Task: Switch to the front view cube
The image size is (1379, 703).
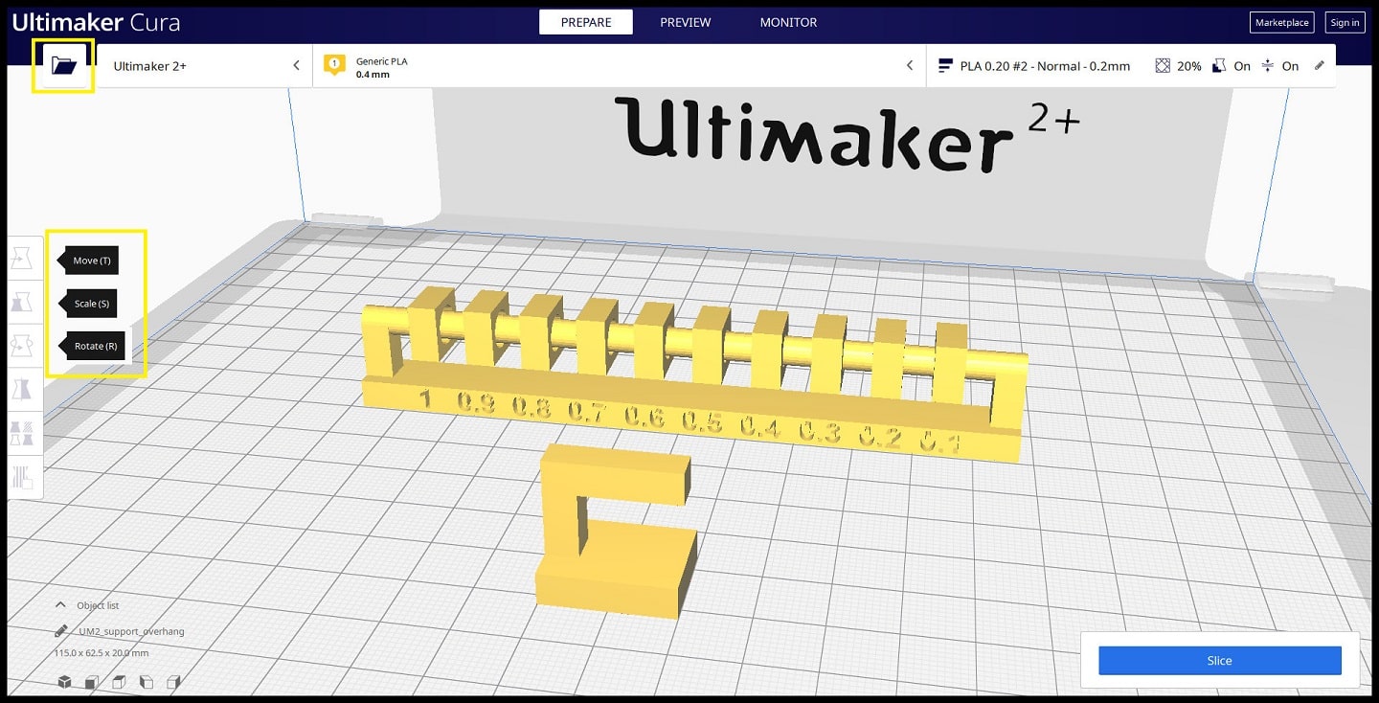Action: click(x=91, y=682)
